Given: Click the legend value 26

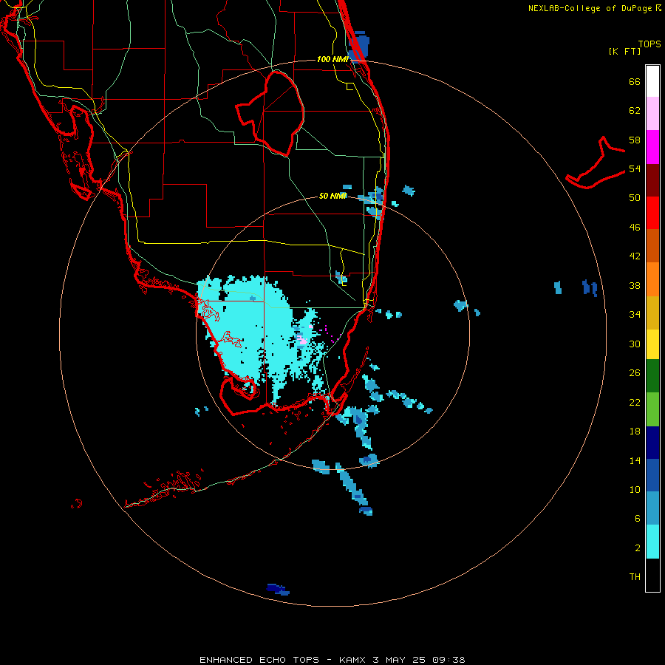Looking at the screenshot, I should 635,373.
